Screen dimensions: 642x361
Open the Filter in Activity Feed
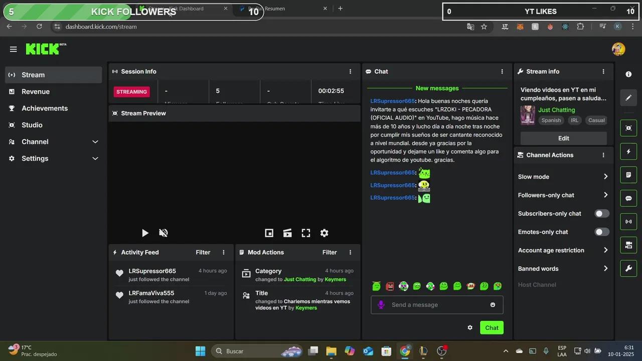[203, 252]
